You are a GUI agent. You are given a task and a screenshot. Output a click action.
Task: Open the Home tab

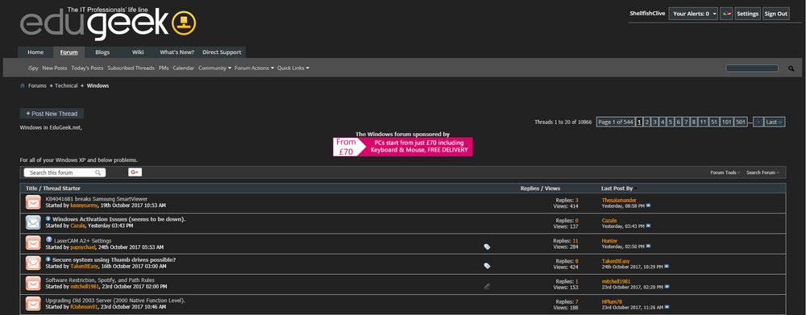(x=35, y=52)
